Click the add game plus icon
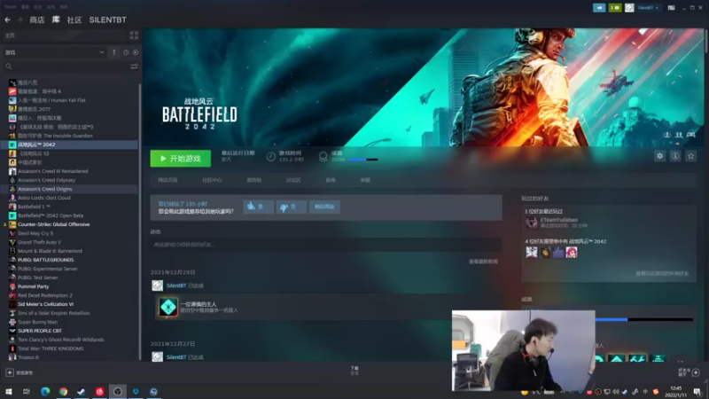The width and height of the screenshot is (709, 399). click(x=10, y=372)
